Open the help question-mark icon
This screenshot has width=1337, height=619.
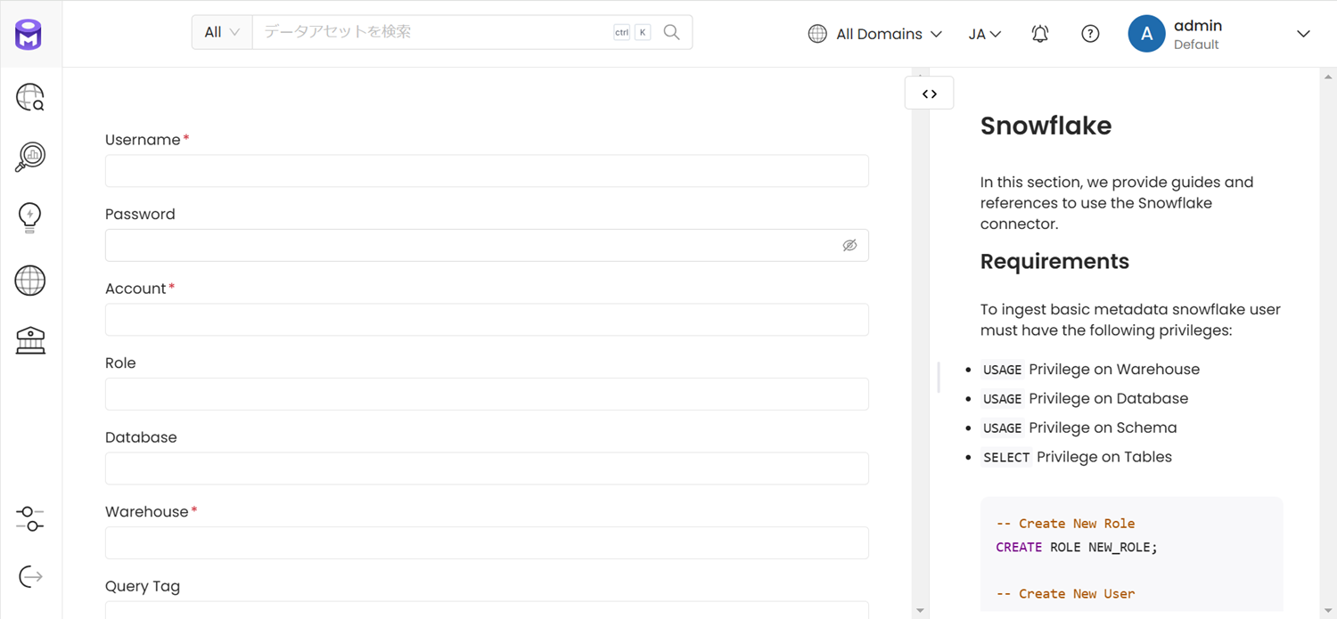pyautogui.click(x=1090, y=34)
